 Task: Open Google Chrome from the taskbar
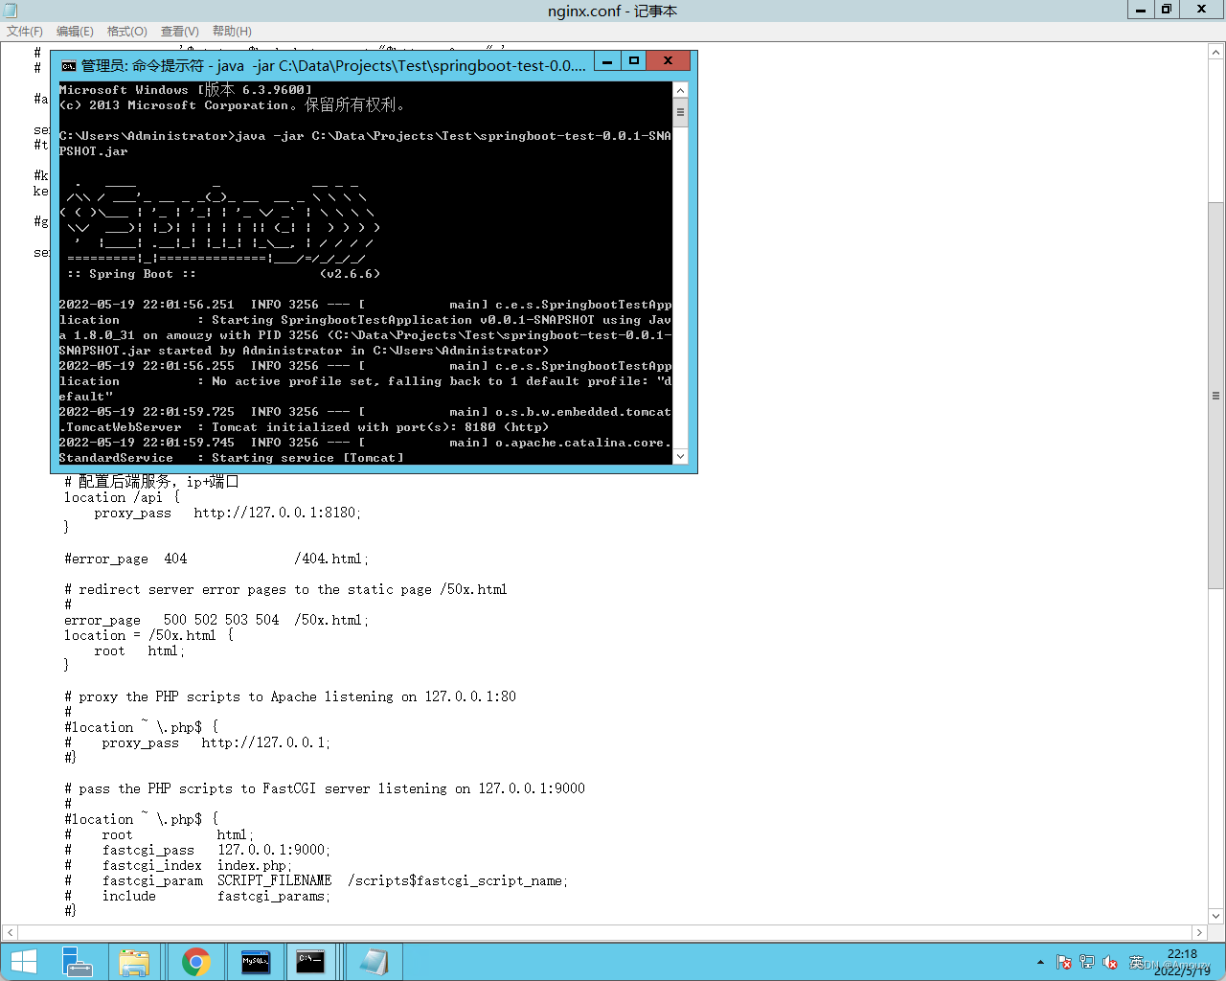pos(196,961)
